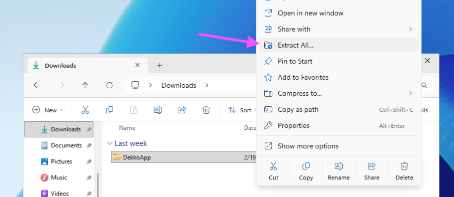Close the File Explorer window
This screenshot has height=197, width=454.
427,61
